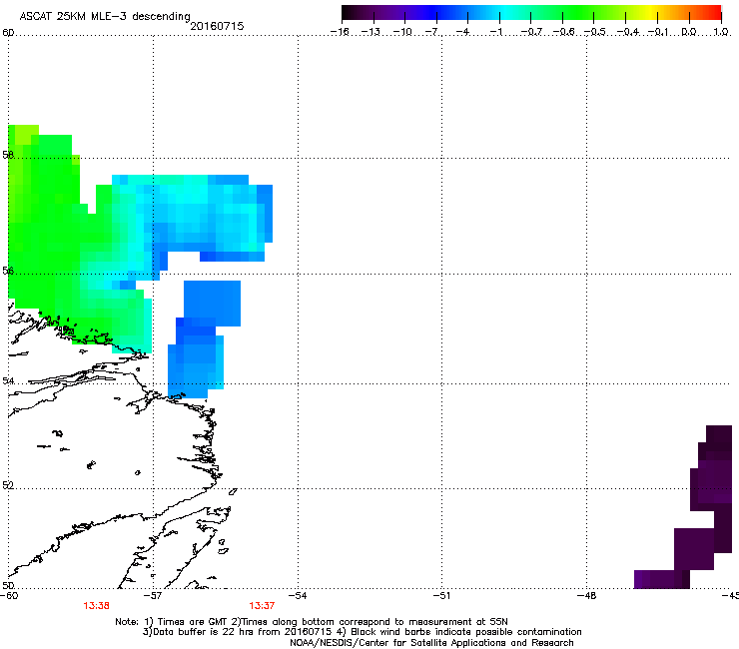Click the -48 longitude axis label
Image resolution: width=739 pixels, height=649 pixels.
tap(587, 595)
